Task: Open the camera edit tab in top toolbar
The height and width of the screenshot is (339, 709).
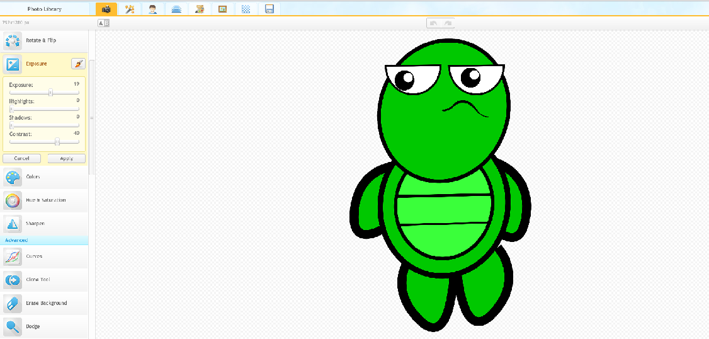Action: click(106, 9)
